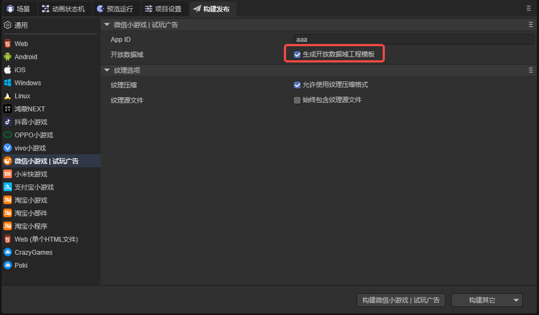
Task: Switch to the 动画状态机 tab
Action: pos(64,9)
